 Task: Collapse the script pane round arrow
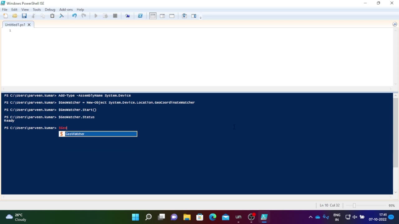[x=395, y=24]
